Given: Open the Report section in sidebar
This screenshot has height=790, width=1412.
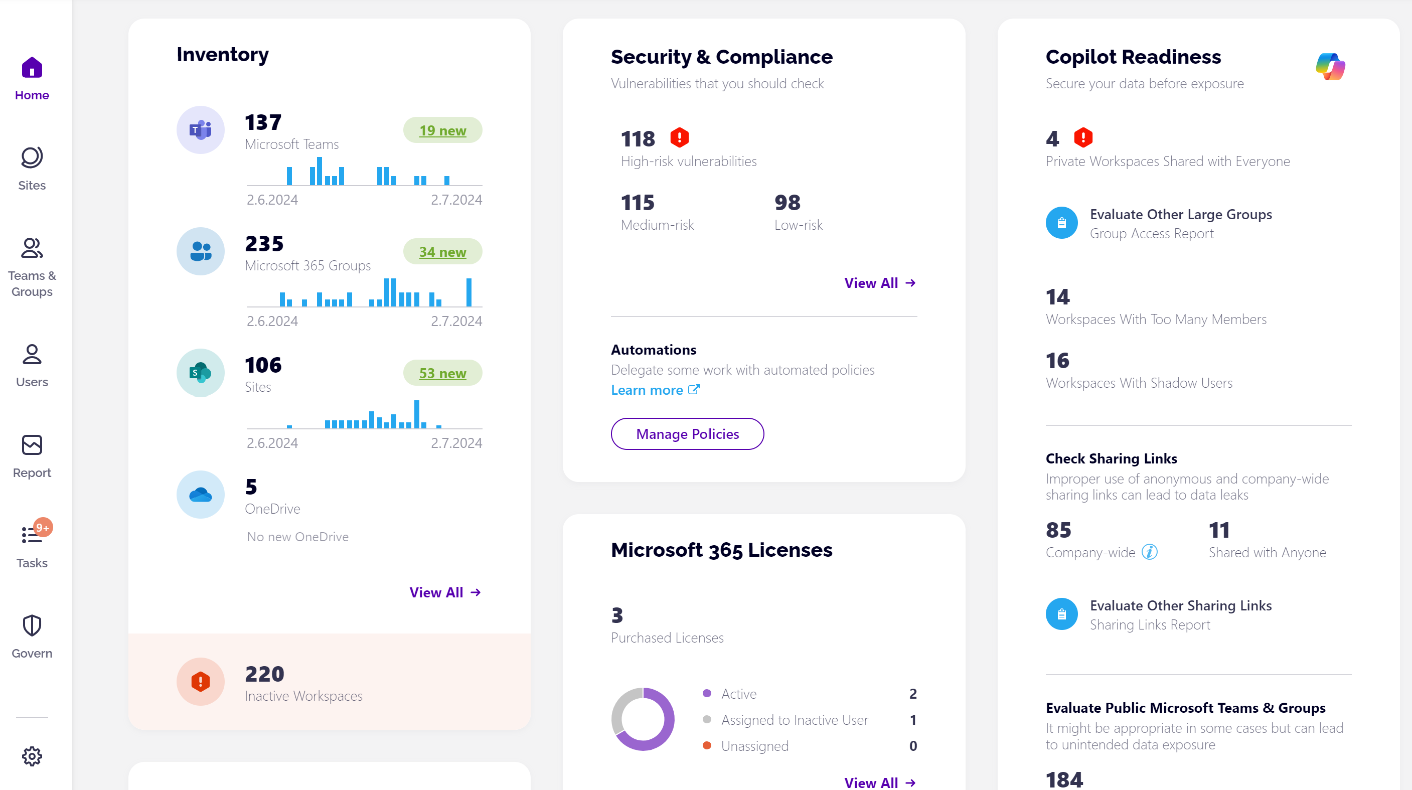Looking at the screenshot, I should pyautogui.click(x=32, y=456).
